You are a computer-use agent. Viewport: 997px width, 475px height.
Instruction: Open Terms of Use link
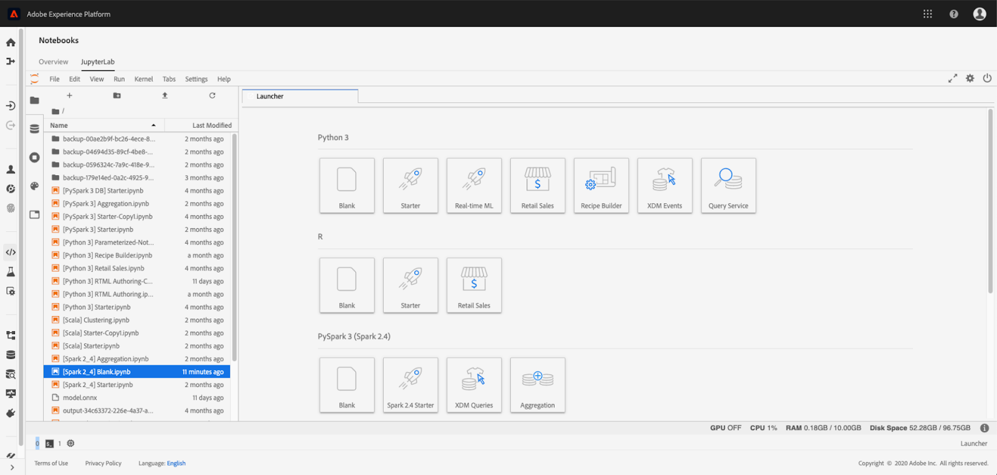click(x=51, y=463)
